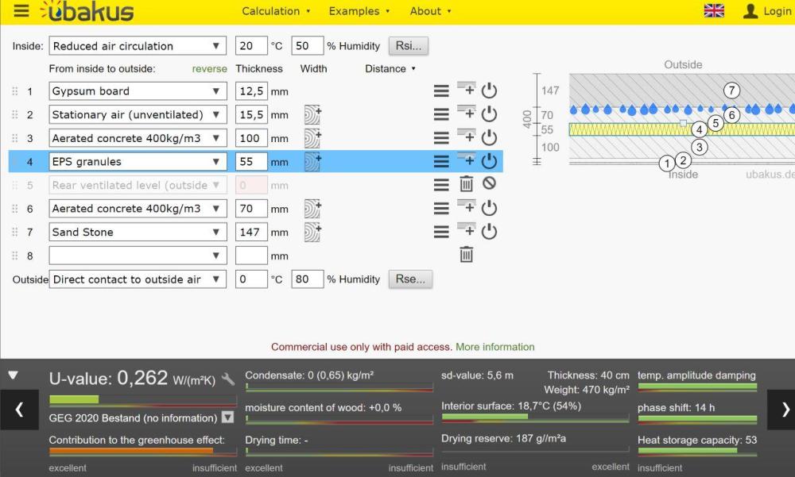Click the ubakus logo
The image size is (795, 477).
(87, 12)
